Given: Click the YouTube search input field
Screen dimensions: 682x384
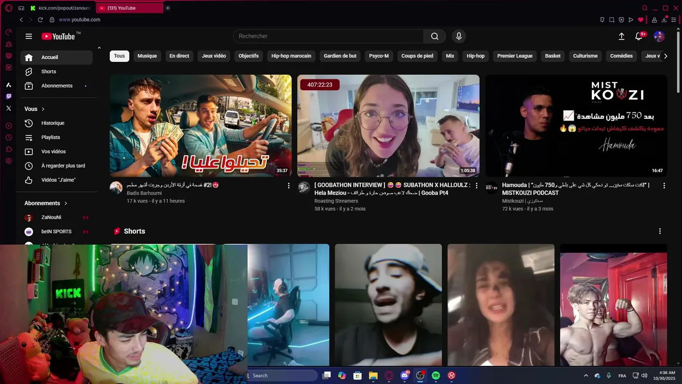Looking at the screenshot, I should tap(328, 36).
